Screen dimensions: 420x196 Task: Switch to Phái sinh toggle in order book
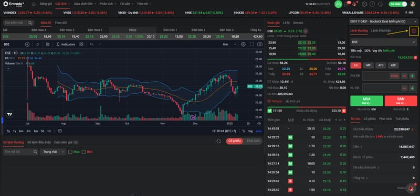253,141
